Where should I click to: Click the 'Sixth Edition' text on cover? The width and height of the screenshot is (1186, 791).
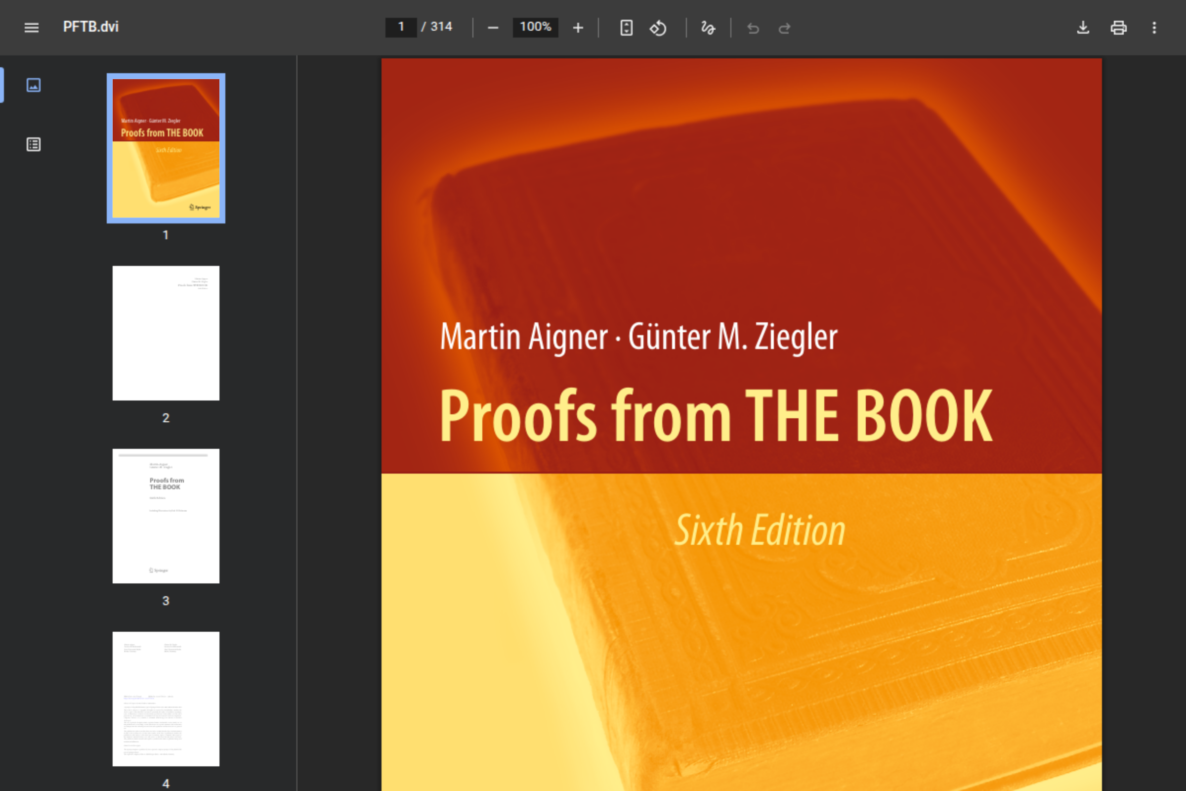pyautogui.click(x=760, y=529)
